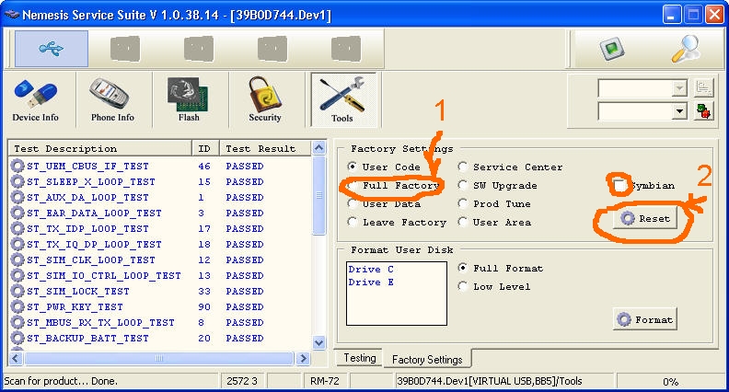Click the disabled icon beside upper combo box
This screenshot has height=392, width=729.
coord(704,88)
